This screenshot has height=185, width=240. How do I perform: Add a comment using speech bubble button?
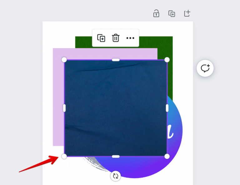point(205,68)
